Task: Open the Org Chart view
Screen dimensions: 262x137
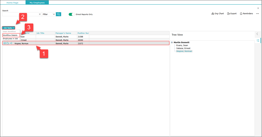Action: pos(218,14)
